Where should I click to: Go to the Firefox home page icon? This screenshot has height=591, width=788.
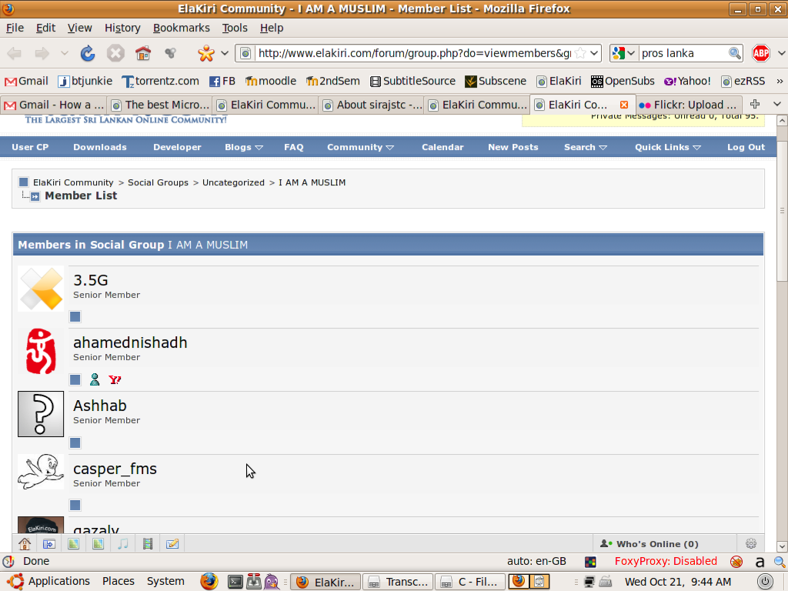coord(143,53)
